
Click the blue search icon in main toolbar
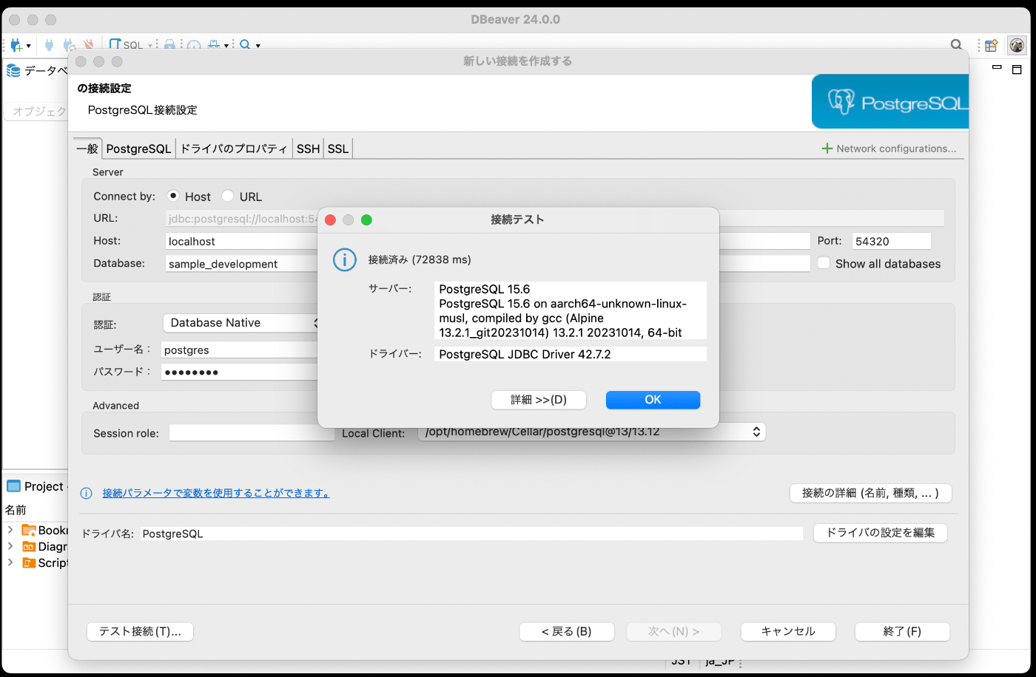(245, 45)
